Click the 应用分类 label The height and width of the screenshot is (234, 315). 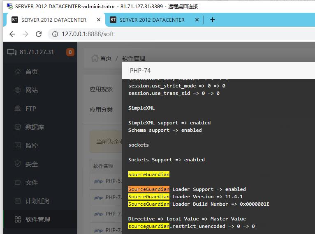click(101, 110)
